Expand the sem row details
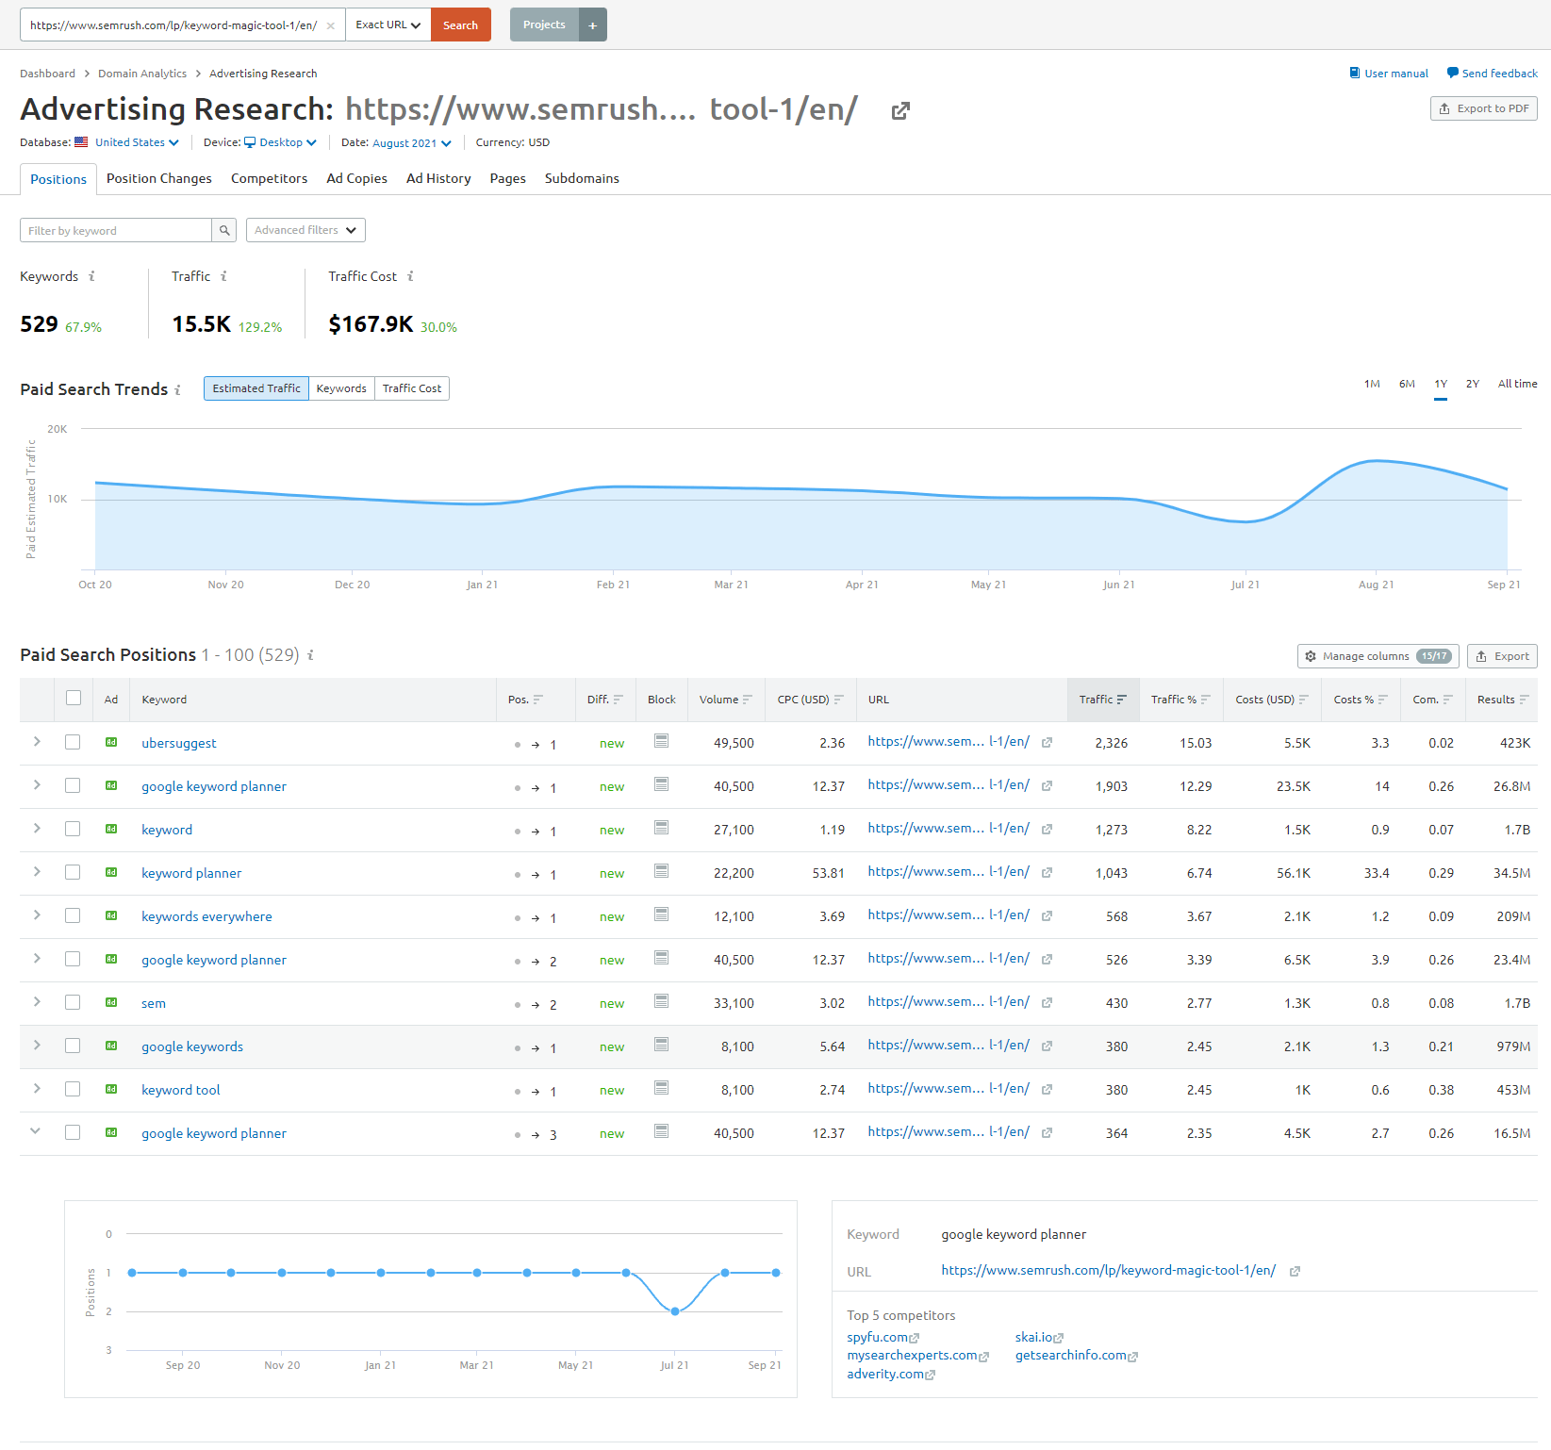Image resolution: width=1551 pixels, height=1450 pixels. tap(37, 1002)
